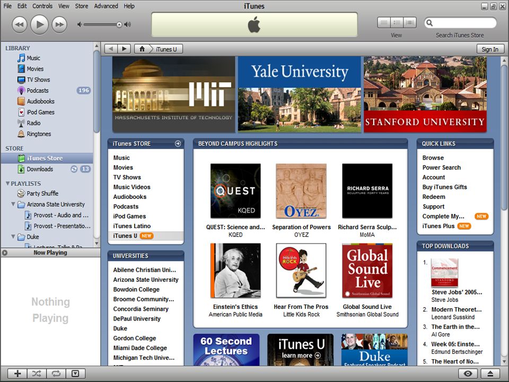Toggle the Repeat button
The width and height of the screenshot is (509, 382).
click(56, 374)
